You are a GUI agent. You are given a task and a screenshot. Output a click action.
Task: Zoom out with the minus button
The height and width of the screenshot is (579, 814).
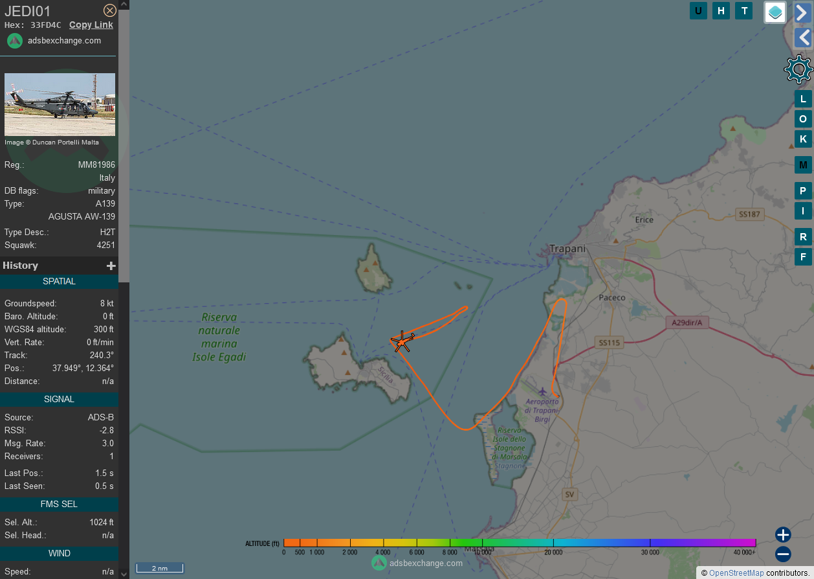(783, 554)
